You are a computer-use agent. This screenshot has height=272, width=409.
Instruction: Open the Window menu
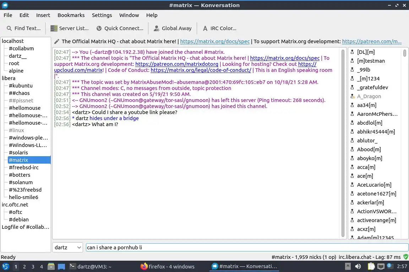coord(129,15)
